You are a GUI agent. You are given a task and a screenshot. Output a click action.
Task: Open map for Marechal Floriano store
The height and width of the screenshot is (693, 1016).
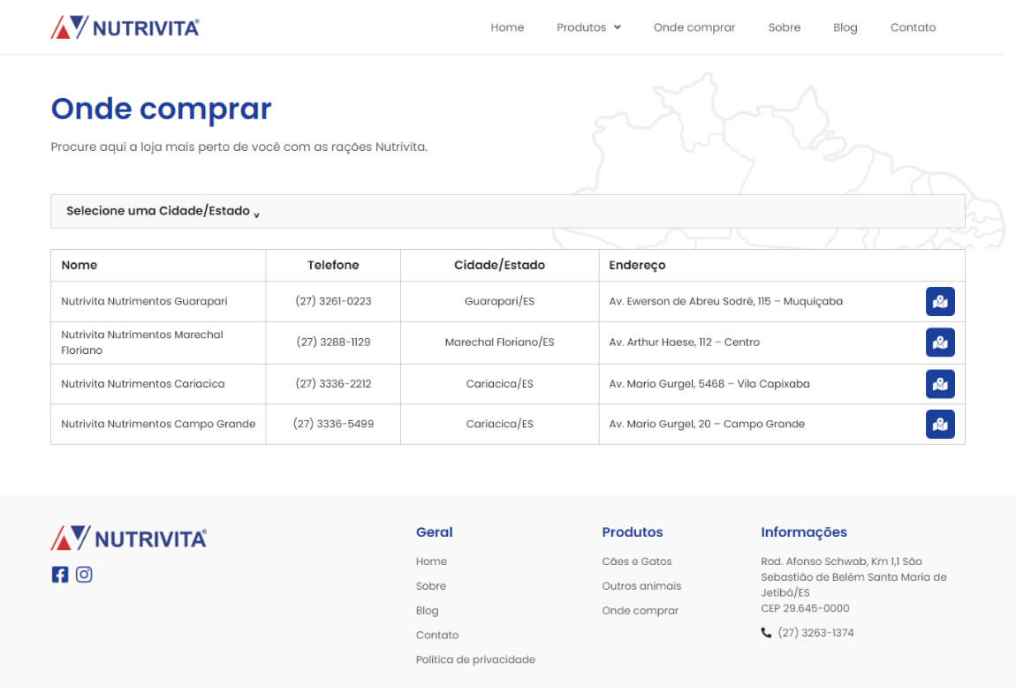pyautogui.click(x=940, y=343)
